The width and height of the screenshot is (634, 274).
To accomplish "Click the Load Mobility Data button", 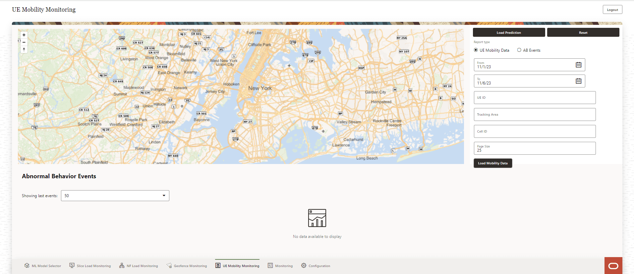I will [493, 163].
